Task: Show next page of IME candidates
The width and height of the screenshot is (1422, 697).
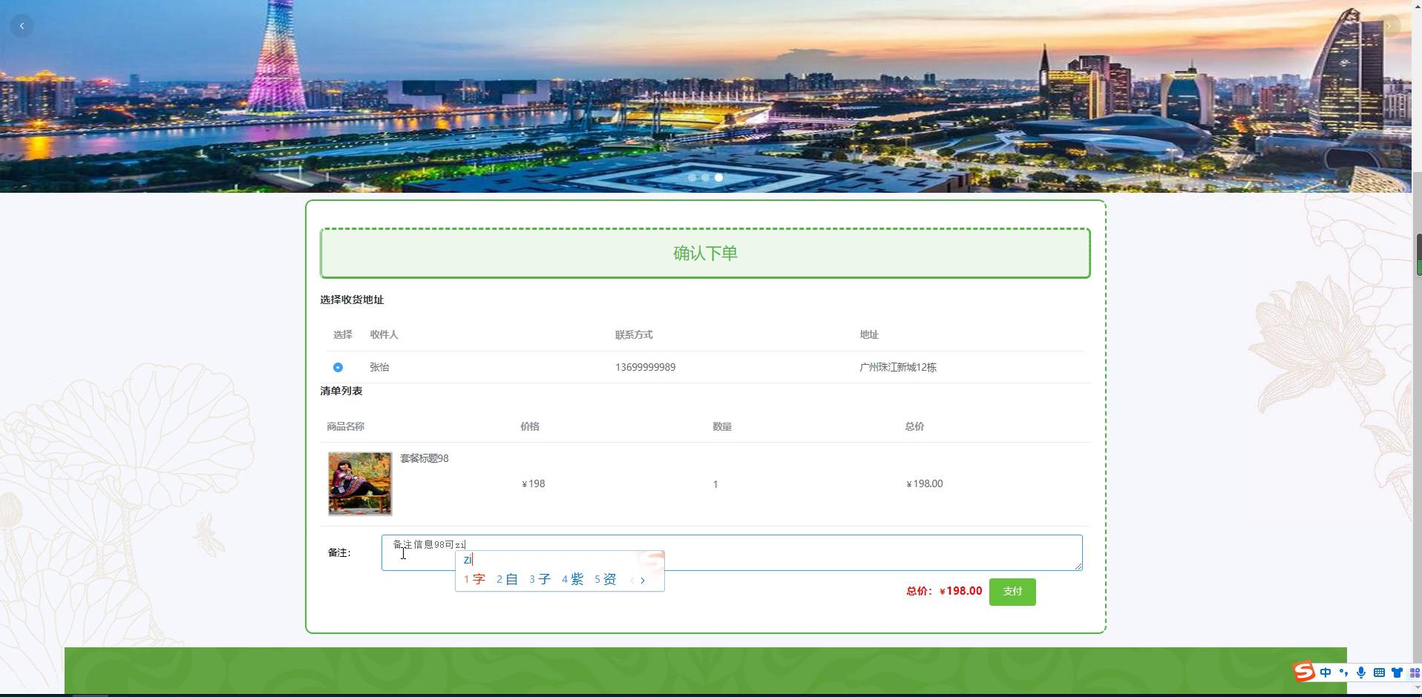Action: click(643, 581)
